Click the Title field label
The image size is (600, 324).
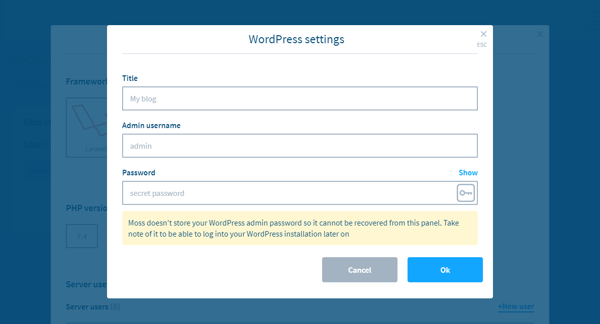(x=130, y=78)
